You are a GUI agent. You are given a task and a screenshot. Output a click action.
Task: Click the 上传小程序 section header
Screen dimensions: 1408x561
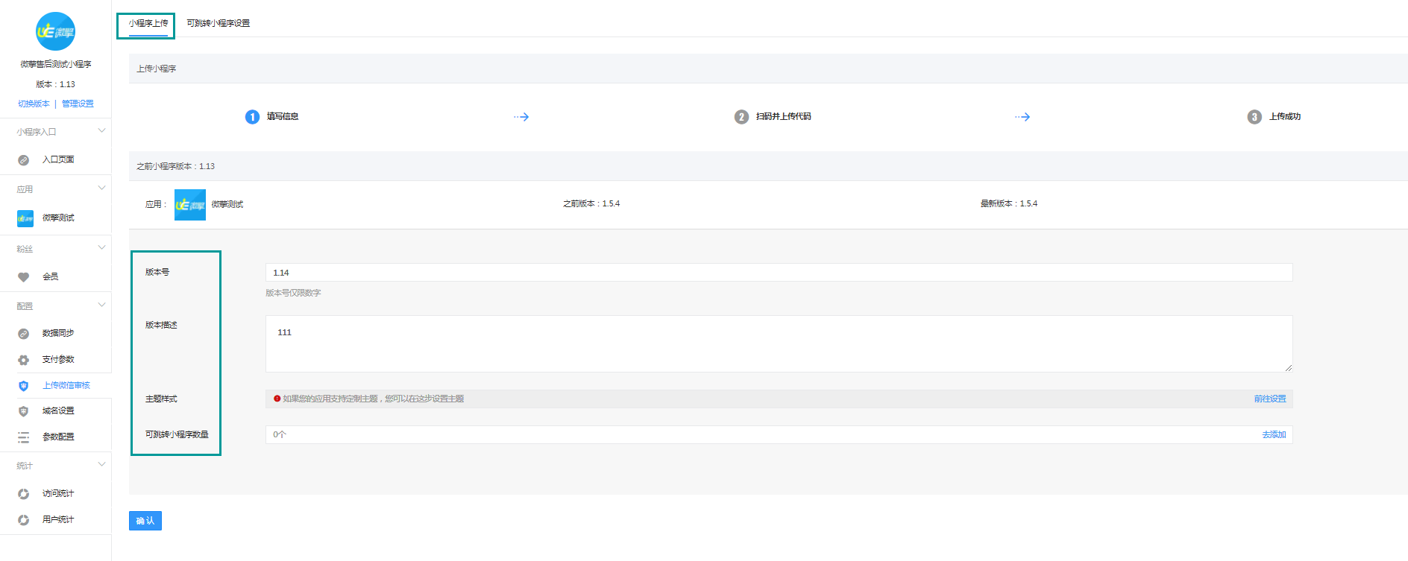pos(157,69)
